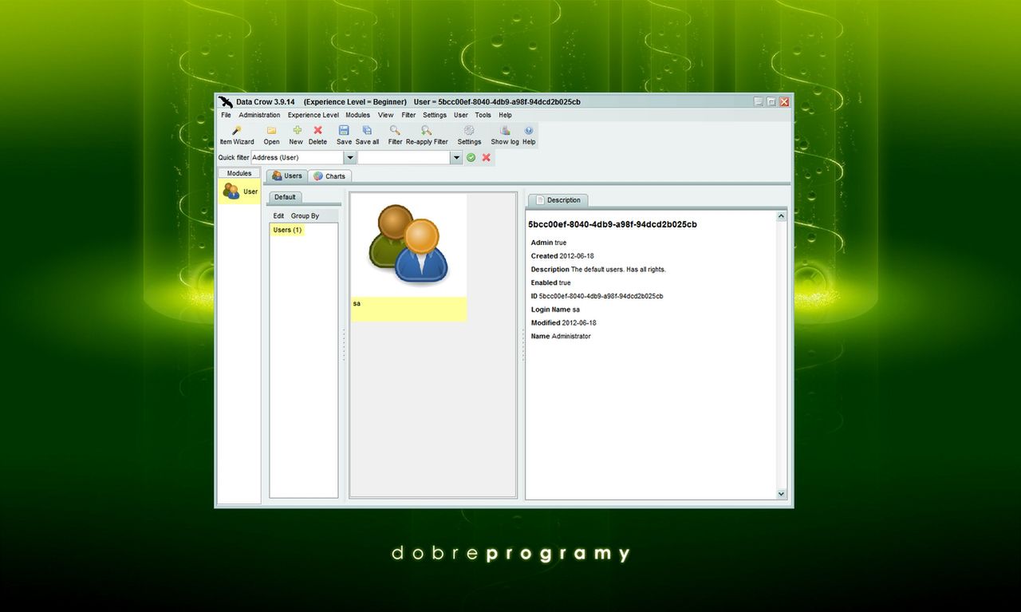Open the Filter menu
Screen dimensions: 1021x612
pyautogui.click(x=408, y=115)
